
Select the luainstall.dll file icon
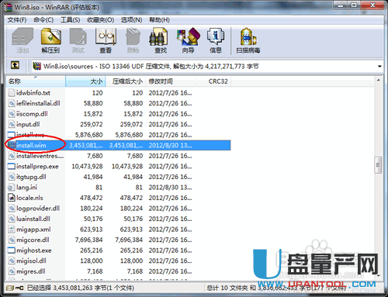tap(12, 219)
